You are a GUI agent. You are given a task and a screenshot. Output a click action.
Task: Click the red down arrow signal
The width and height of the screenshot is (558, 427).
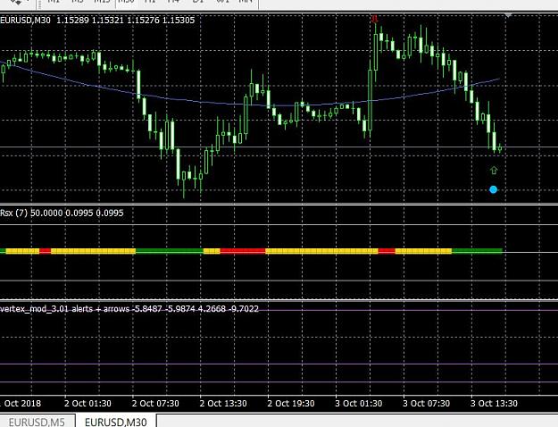[374, 19]
